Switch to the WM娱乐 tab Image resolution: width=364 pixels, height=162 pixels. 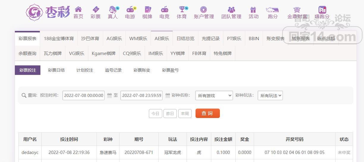(138, 39)
